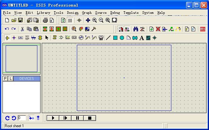Click the L library button
The height and width of the screenshot is (130, 209).
(11, 79)
